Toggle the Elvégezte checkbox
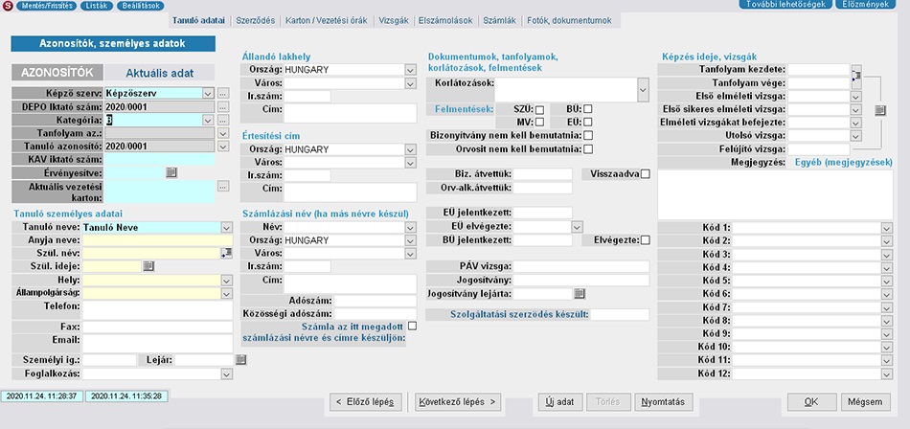This screenshot has height=429, width=910. point(646,239)
